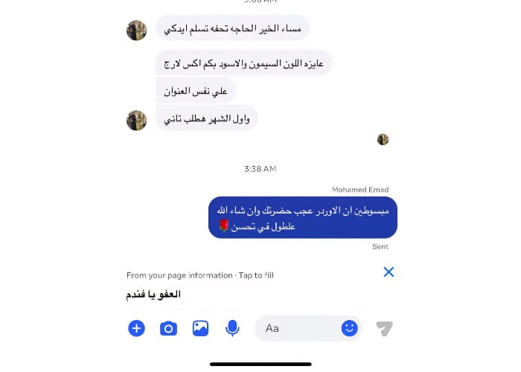Tap the microphone voice message icon
This screenshot has height=372, width=521.
tap(232, 328)
